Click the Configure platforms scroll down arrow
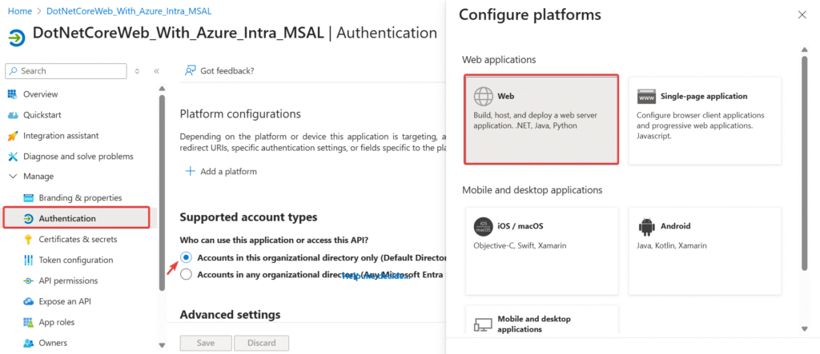Screen dimensions: 820x354 click(804, 328)
